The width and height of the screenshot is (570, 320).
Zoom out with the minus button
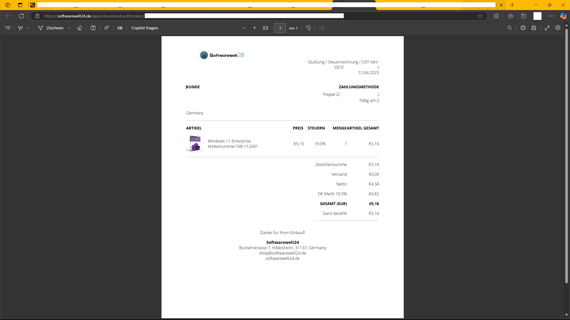click(244, 28)
